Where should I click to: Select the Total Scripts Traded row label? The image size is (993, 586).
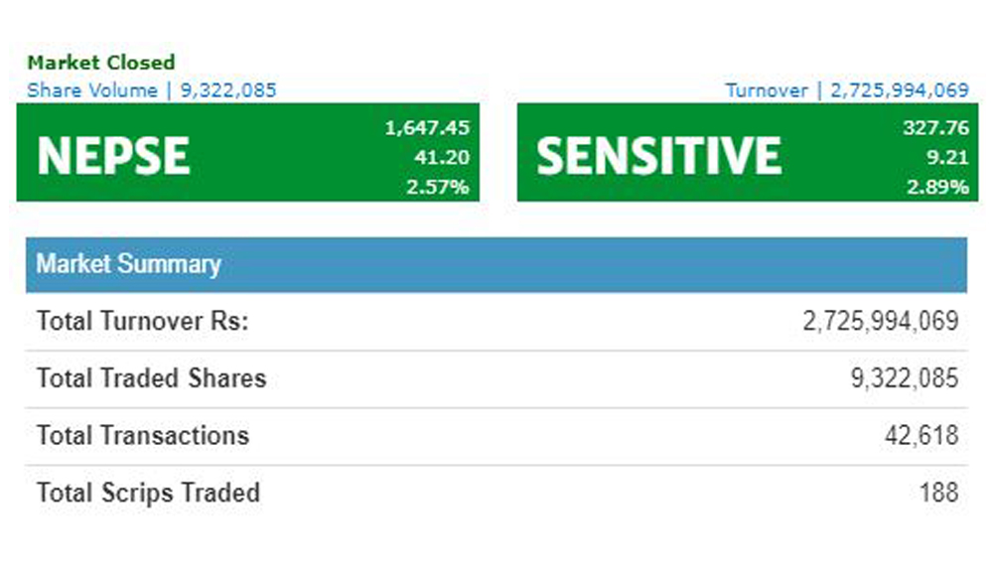pyautogui.click(x=149, y=493)
